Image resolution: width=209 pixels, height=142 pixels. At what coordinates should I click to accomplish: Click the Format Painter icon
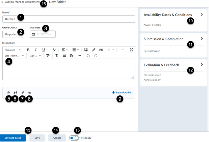[48, 56]
